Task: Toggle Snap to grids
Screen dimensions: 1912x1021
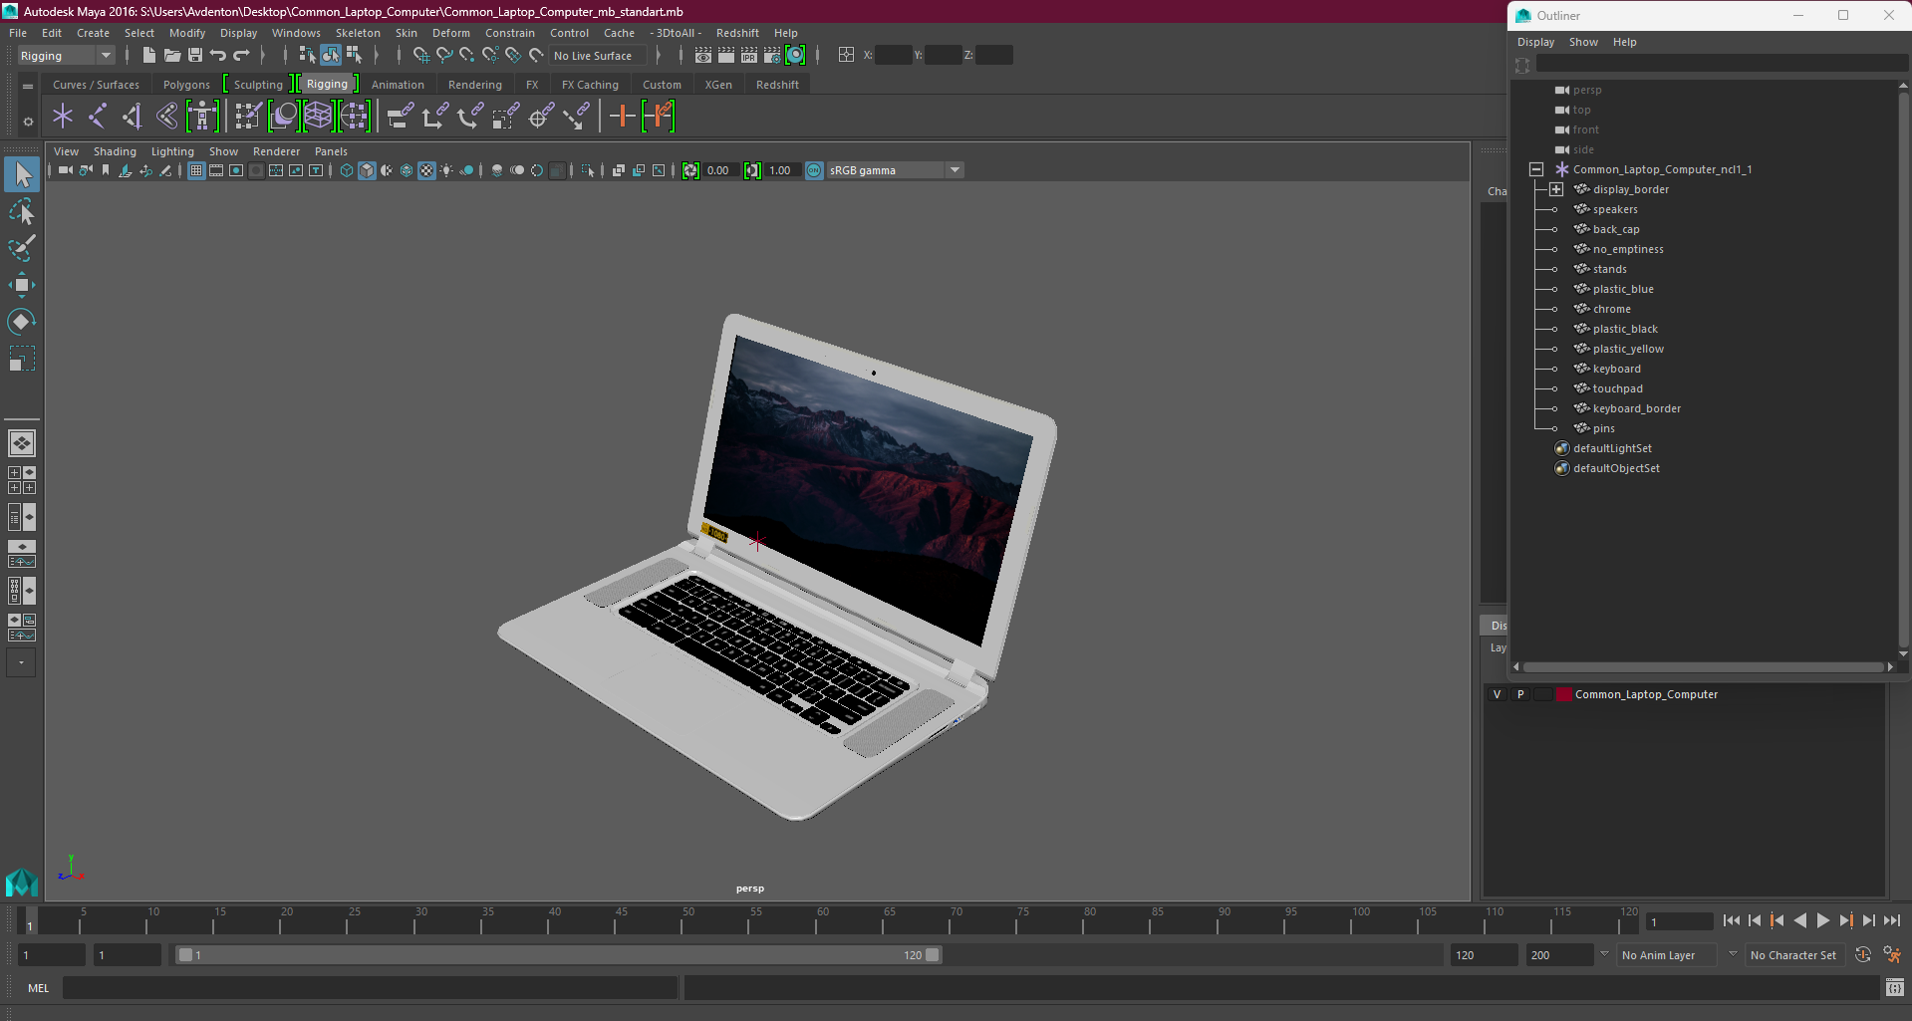Action: 421,56
